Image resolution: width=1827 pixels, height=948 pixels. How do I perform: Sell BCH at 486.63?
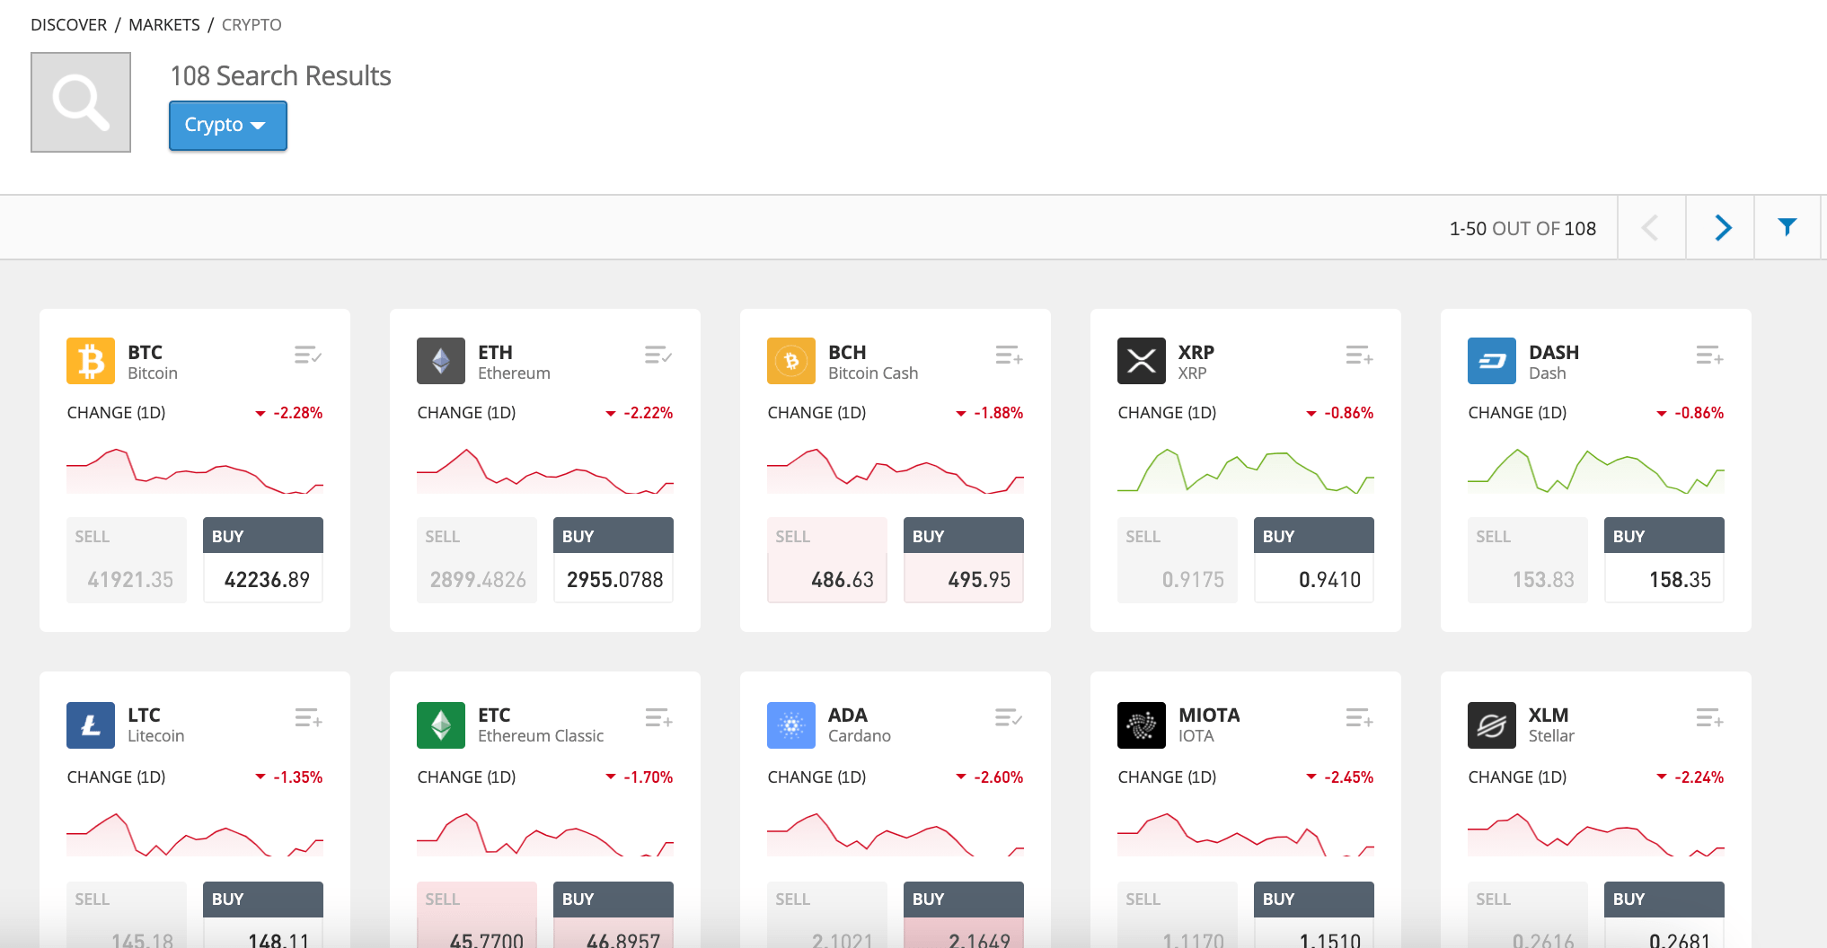[827, 560]
